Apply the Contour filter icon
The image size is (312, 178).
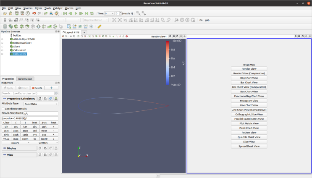[10, 26]
